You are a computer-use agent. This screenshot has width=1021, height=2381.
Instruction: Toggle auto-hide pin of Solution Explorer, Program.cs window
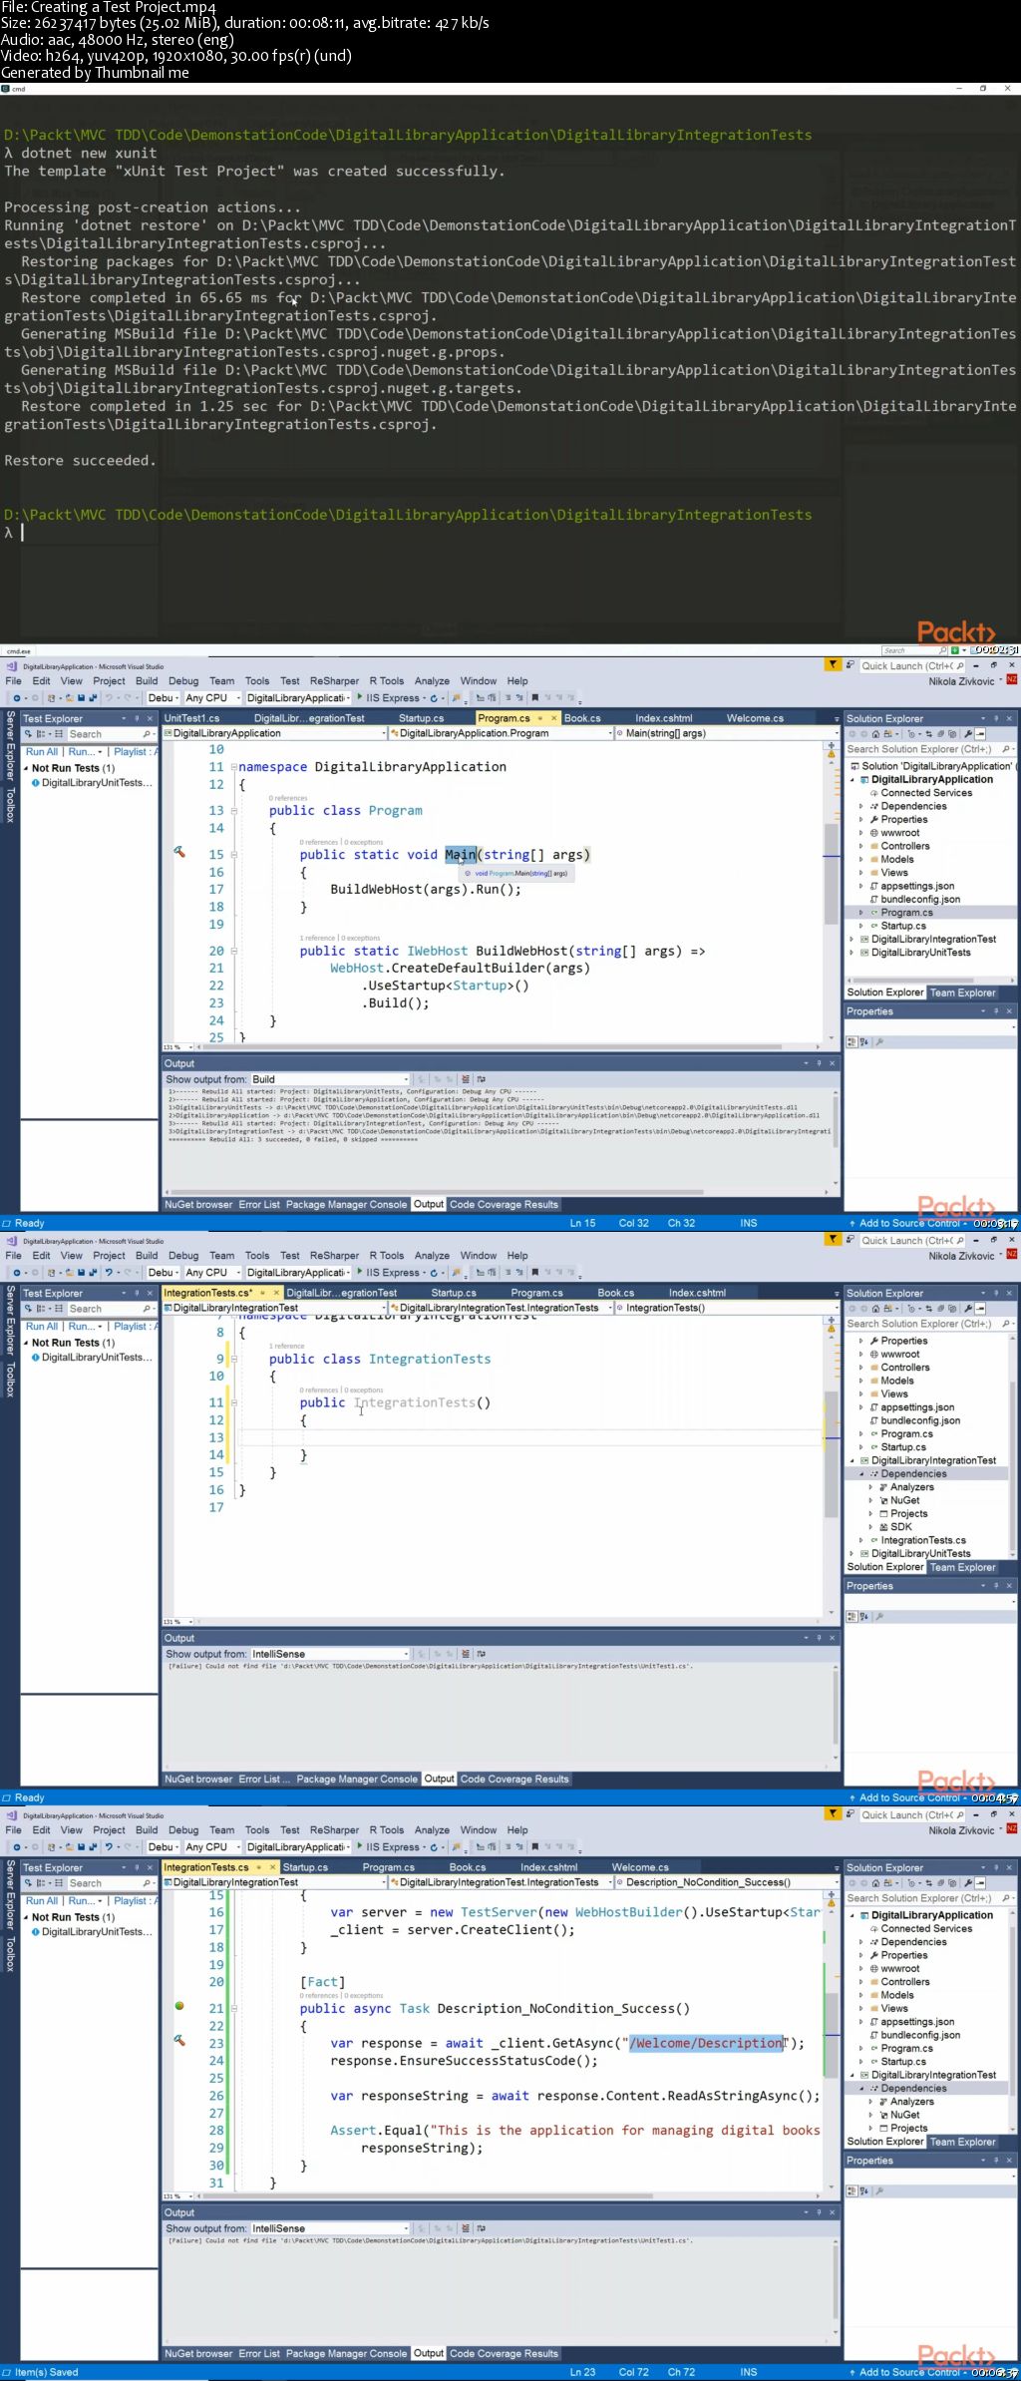tap(995, 718)
